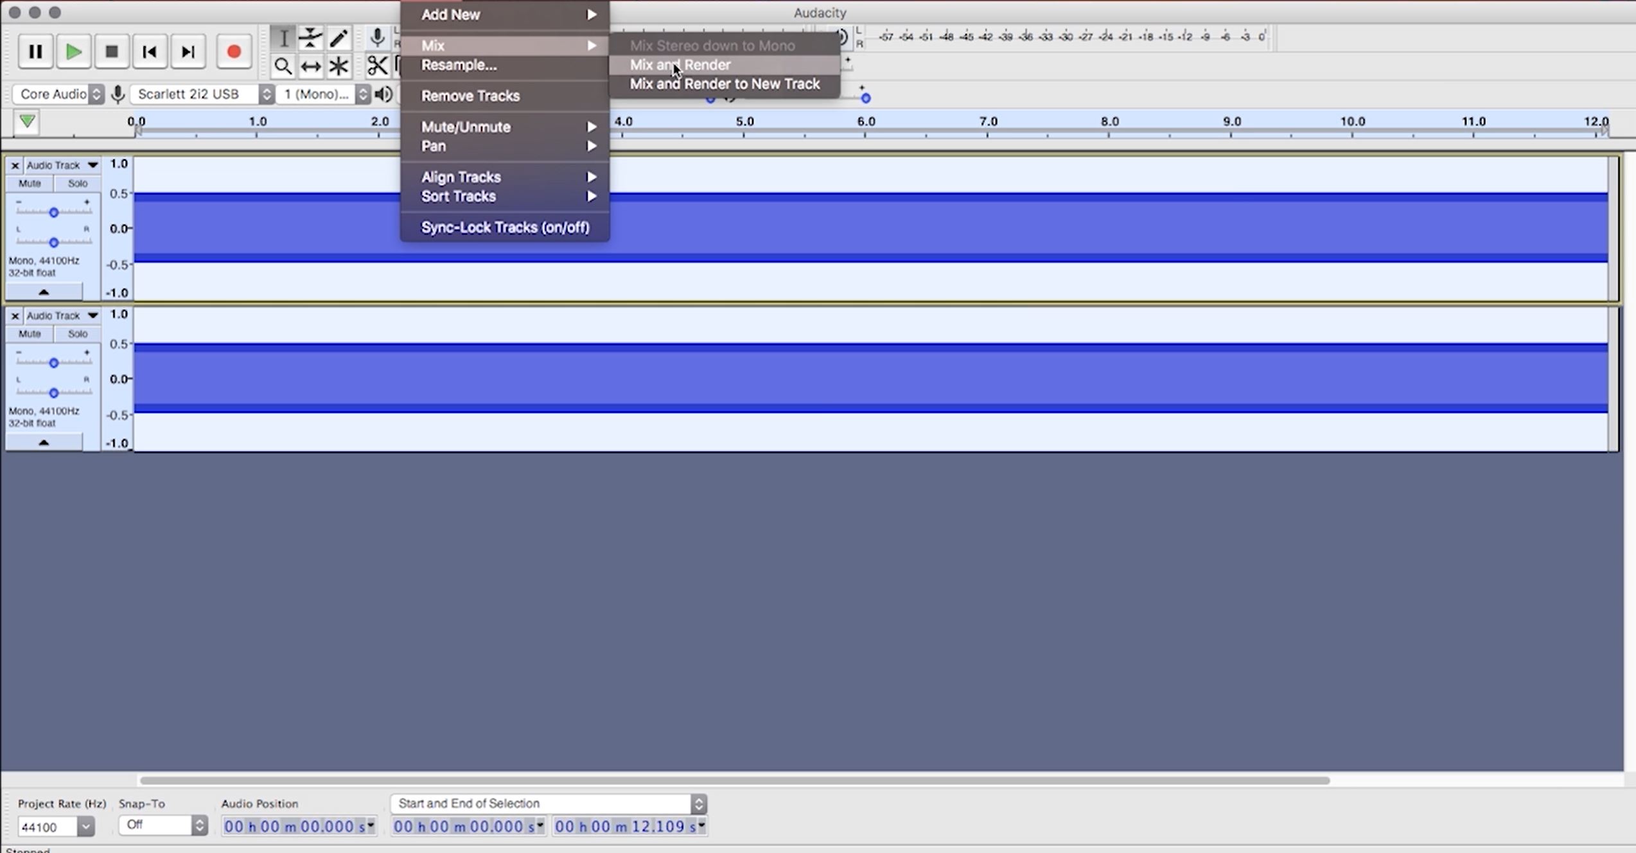The width and height of the screenshot is (1636, 853).
Task: Click the Skip to Start button
Action: (x=150, y=52)
